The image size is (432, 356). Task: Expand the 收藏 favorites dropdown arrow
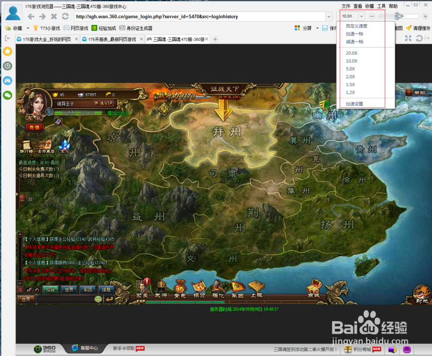[x=28, y=28]
